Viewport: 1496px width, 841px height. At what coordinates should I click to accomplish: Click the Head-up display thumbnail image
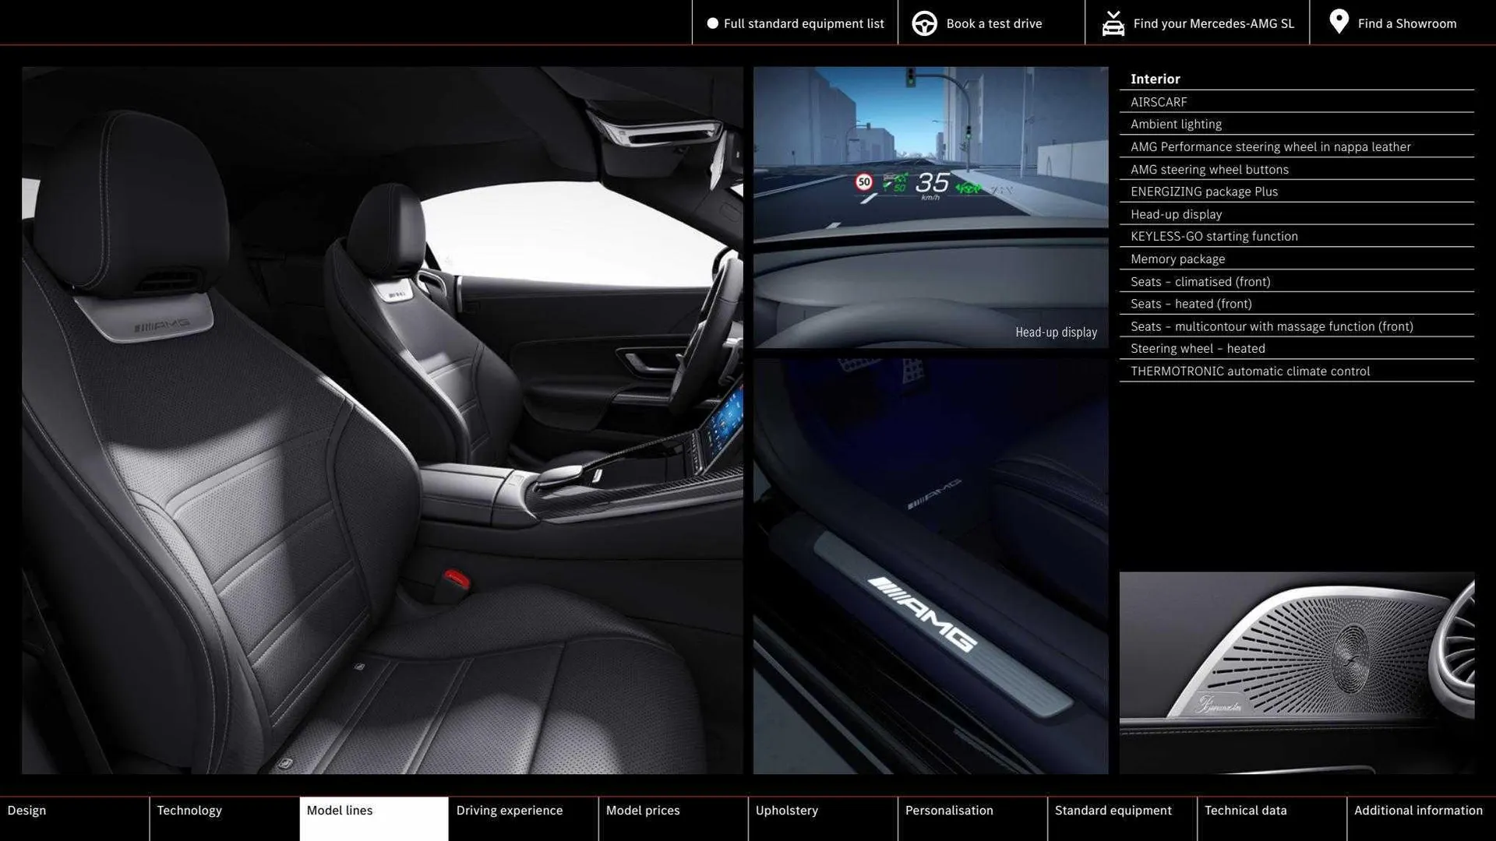point(930,206)
